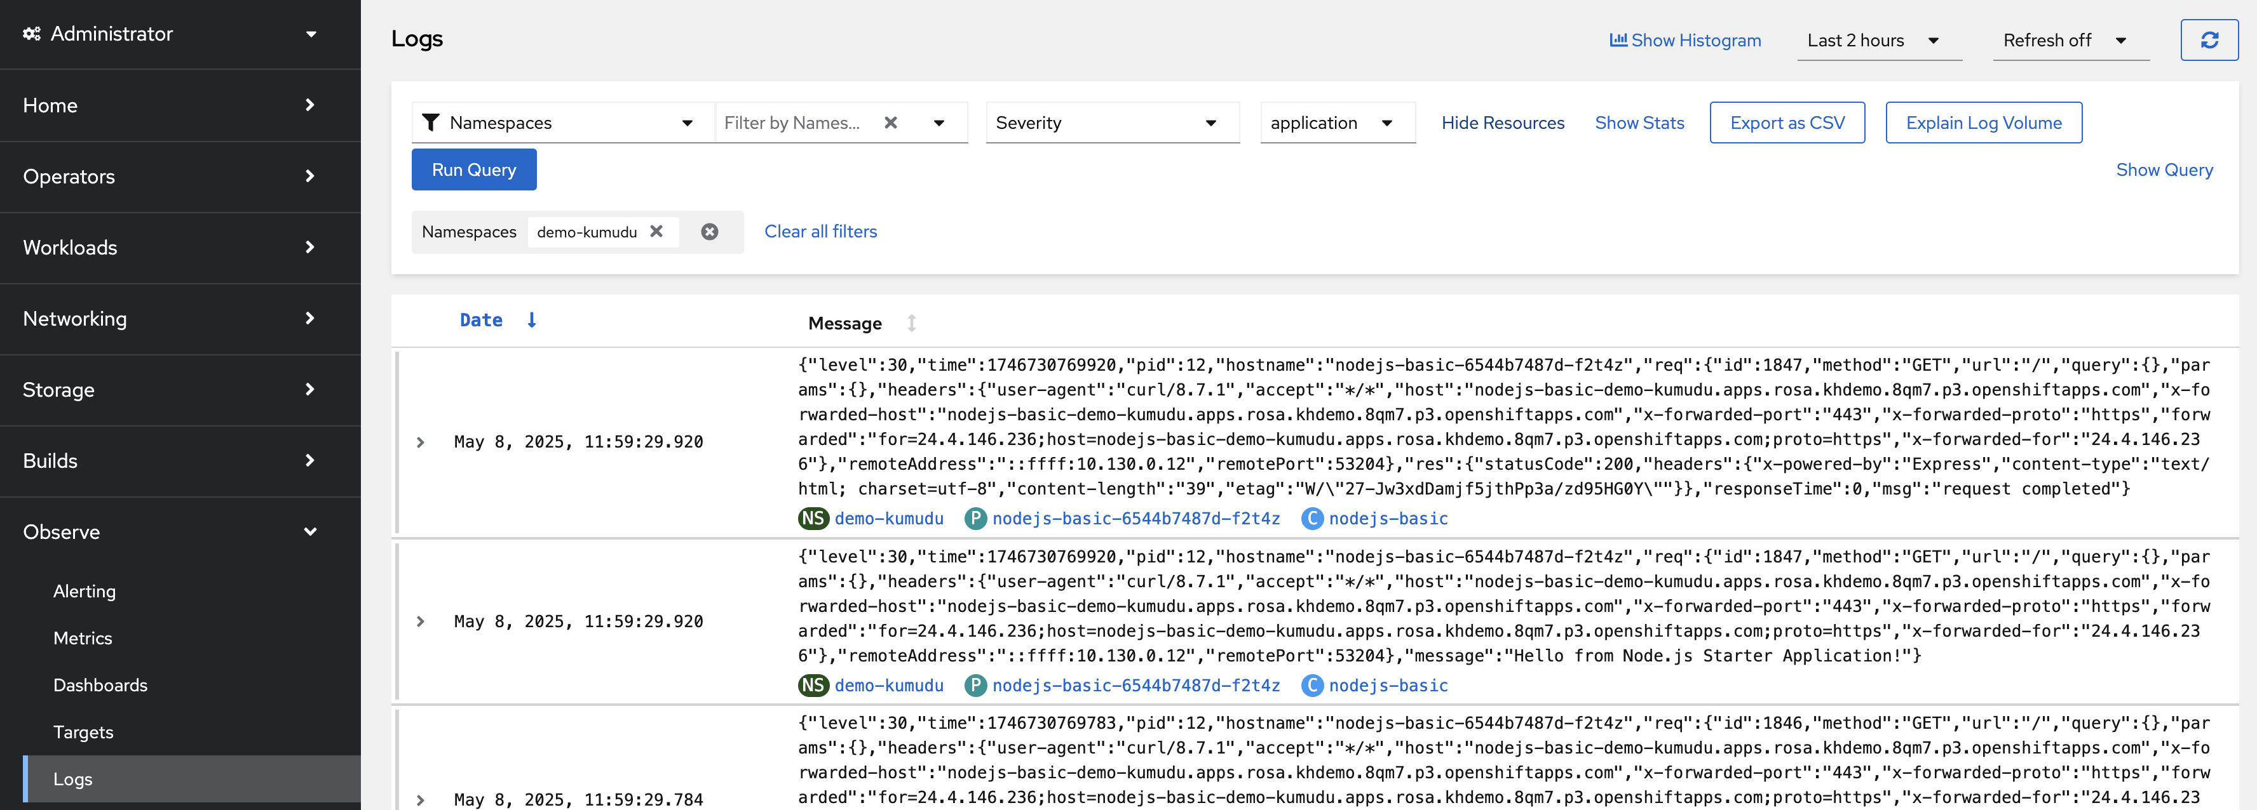Viewport: 2257px width, 810px height.
Task: Select Metrics under Observe
Action: point(83,637)
